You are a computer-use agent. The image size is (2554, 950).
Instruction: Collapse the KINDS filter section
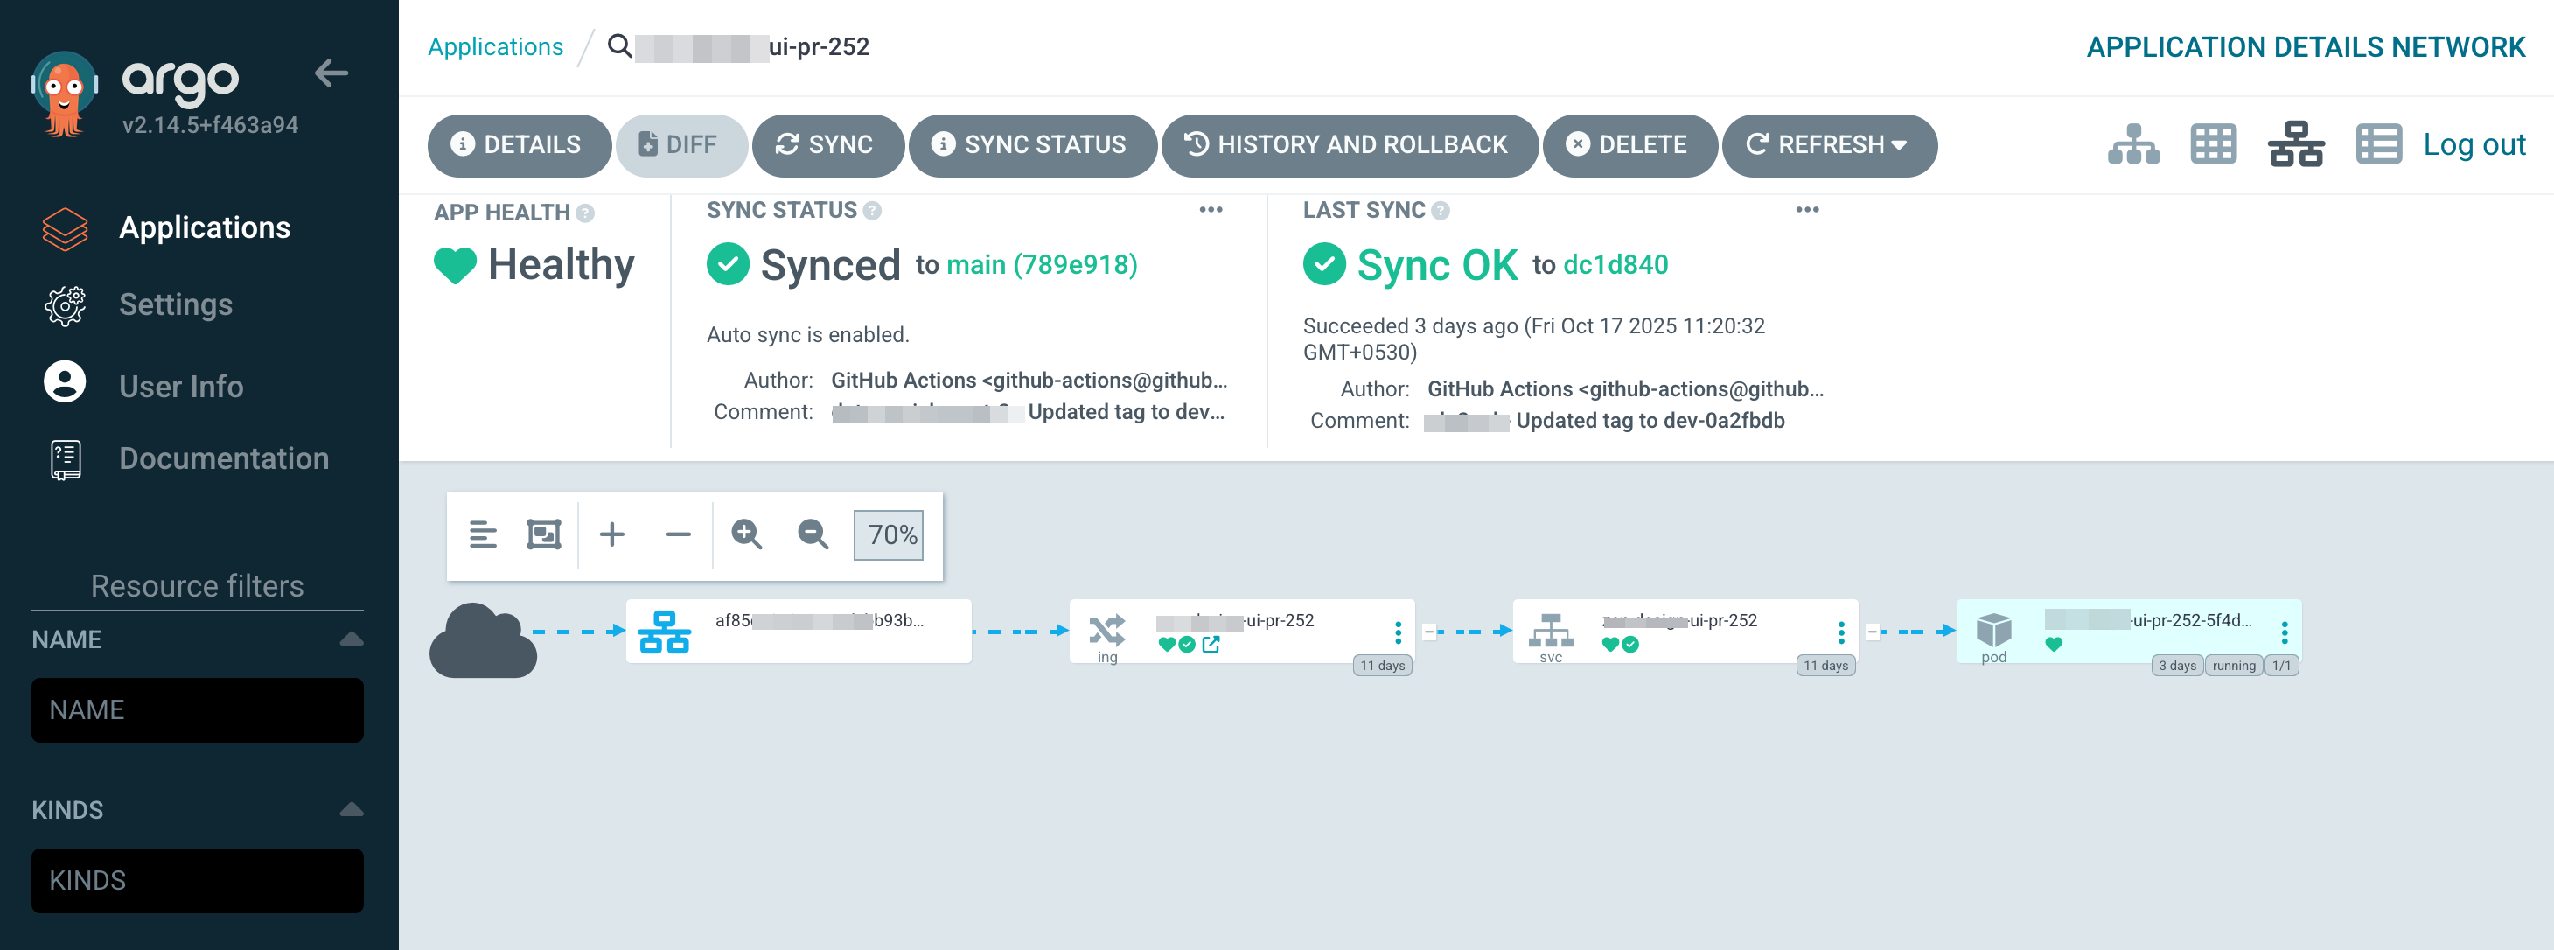(x=351, y=809)
